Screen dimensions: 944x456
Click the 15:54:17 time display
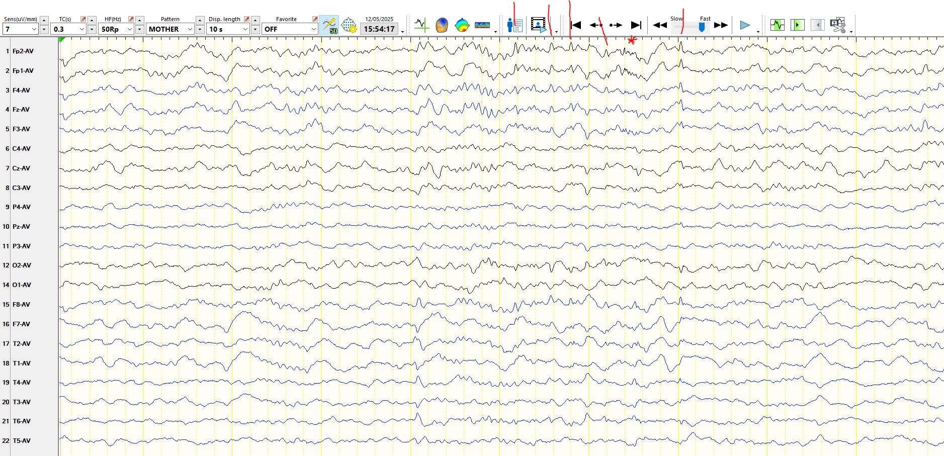coord(379,29)
